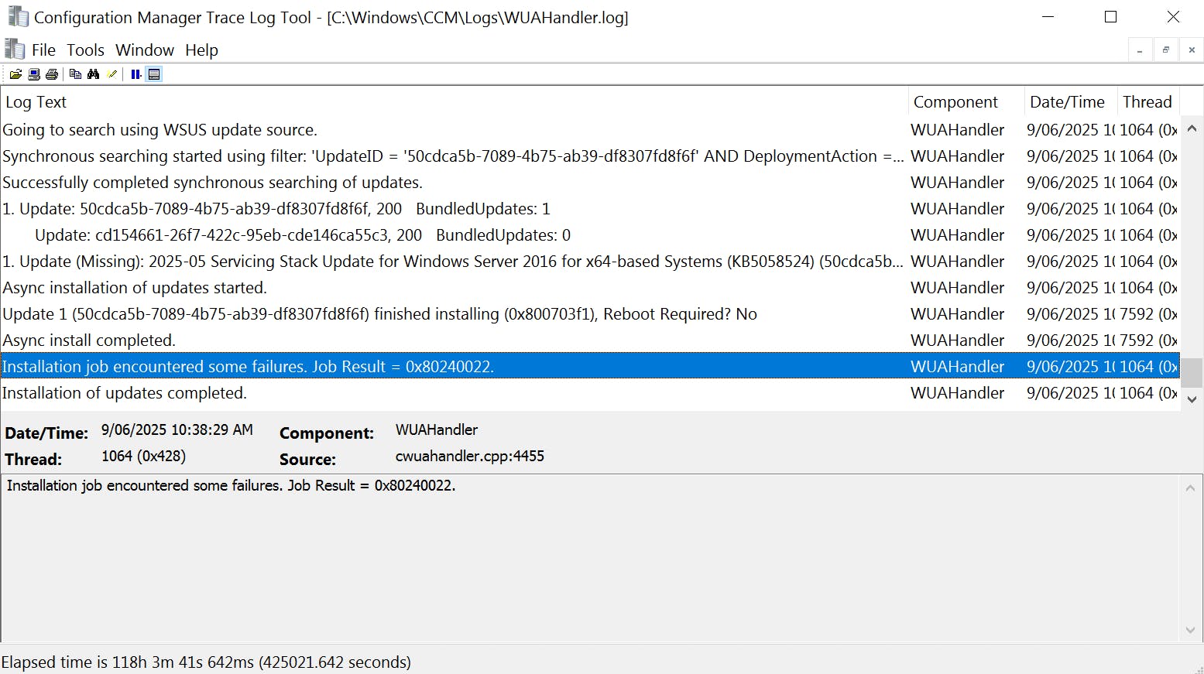Click the Highlight pencil icon
Viewport: 1204px width, 674px height.
point(112,74)
